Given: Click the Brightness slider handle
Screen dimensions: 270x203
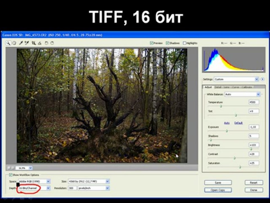Looking at the screenshot, I should pyautogui.click(x=251, y=149).
